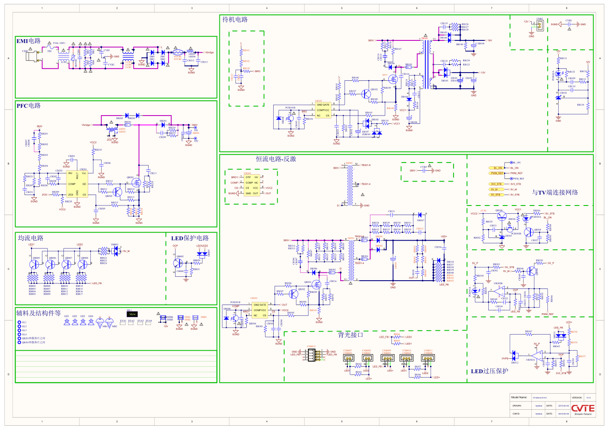Click the yellow BL_ON port tag

click(497, 168)
